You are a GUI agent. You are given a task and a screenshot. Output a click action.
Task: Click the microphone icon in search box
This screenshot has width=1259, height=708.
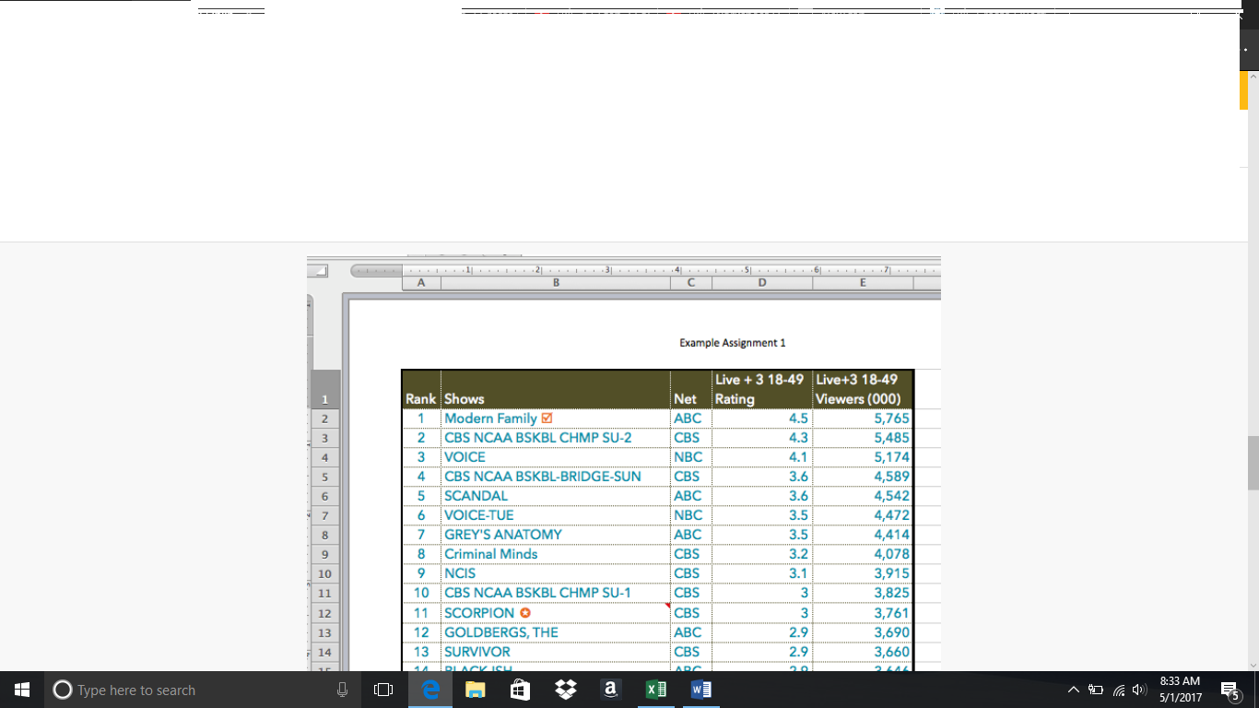coord(343,690)
